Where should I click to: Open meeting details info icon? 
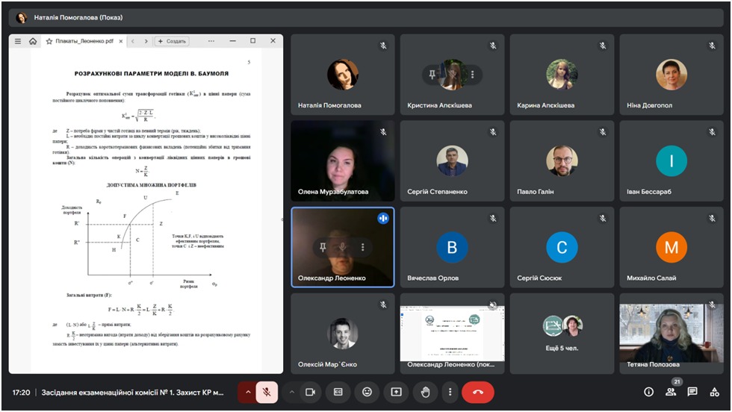coord(648,392)
